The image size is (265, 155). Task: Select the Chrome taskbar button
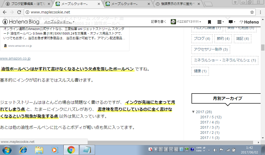coord(71,150)
